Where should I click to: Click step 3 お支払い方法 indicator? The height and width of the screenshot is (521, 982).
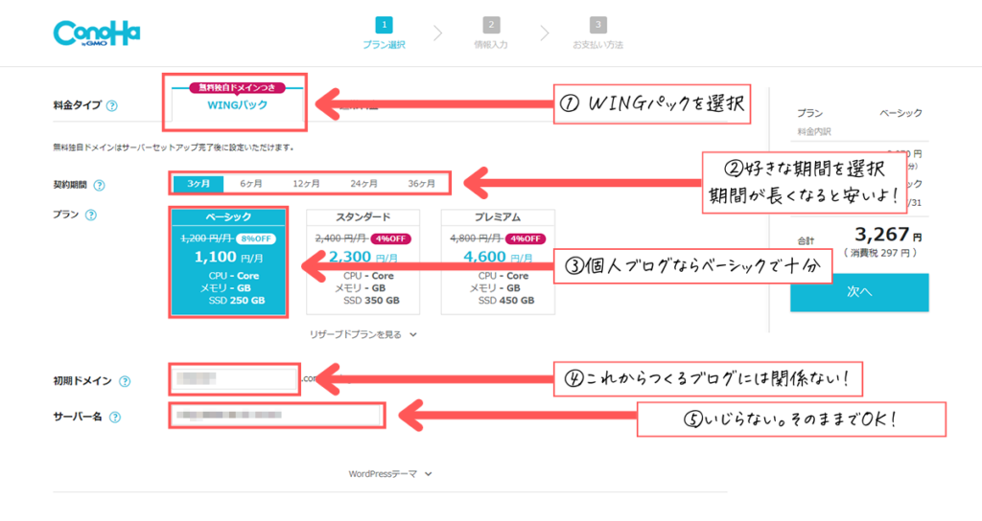[598, 34]
